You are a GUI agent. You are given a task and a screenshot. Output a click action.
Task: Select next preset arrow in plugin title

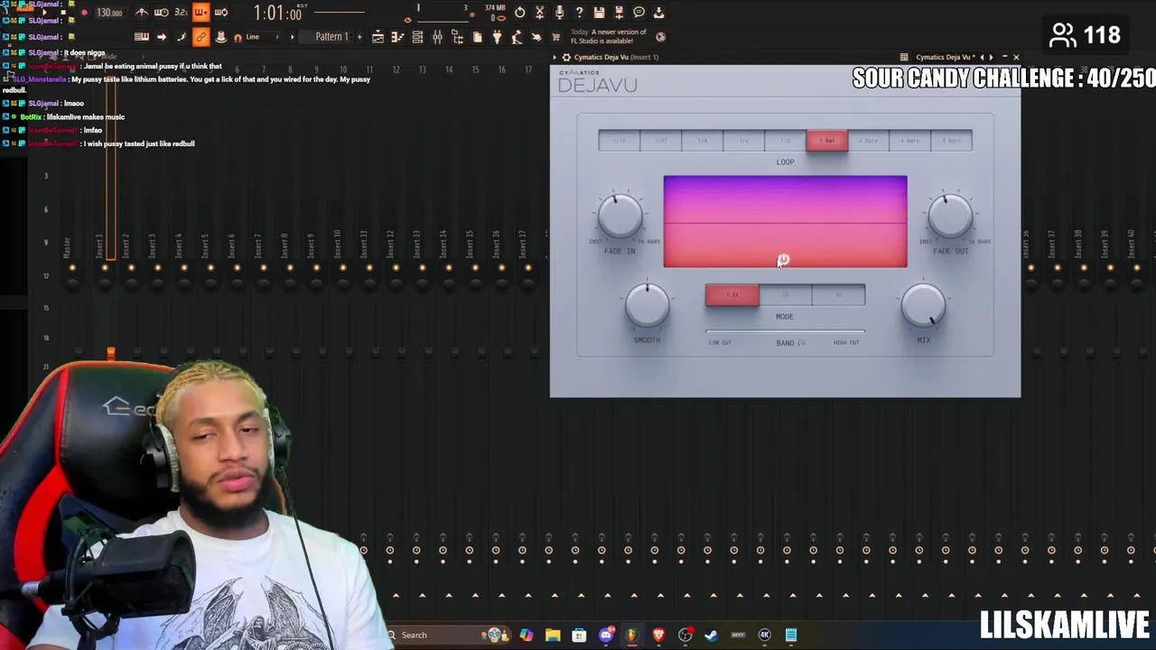pyautogui.click(x=991, y=57)
